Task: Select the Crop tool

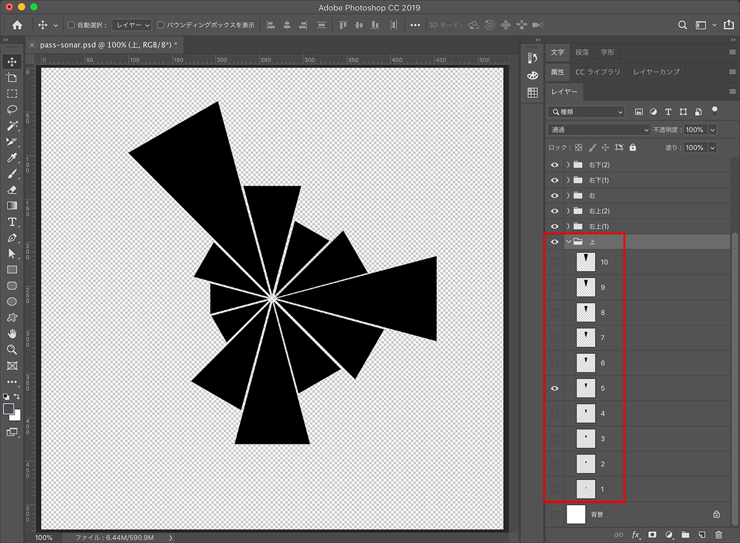Action: point(12,78)
